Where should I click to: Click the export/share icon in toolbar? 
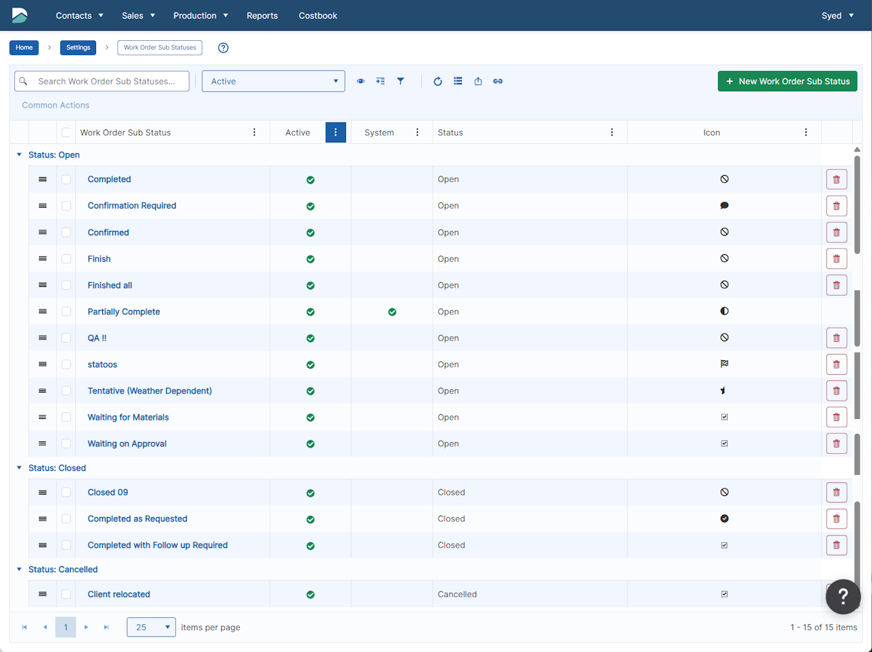click(x=478, y=81)
